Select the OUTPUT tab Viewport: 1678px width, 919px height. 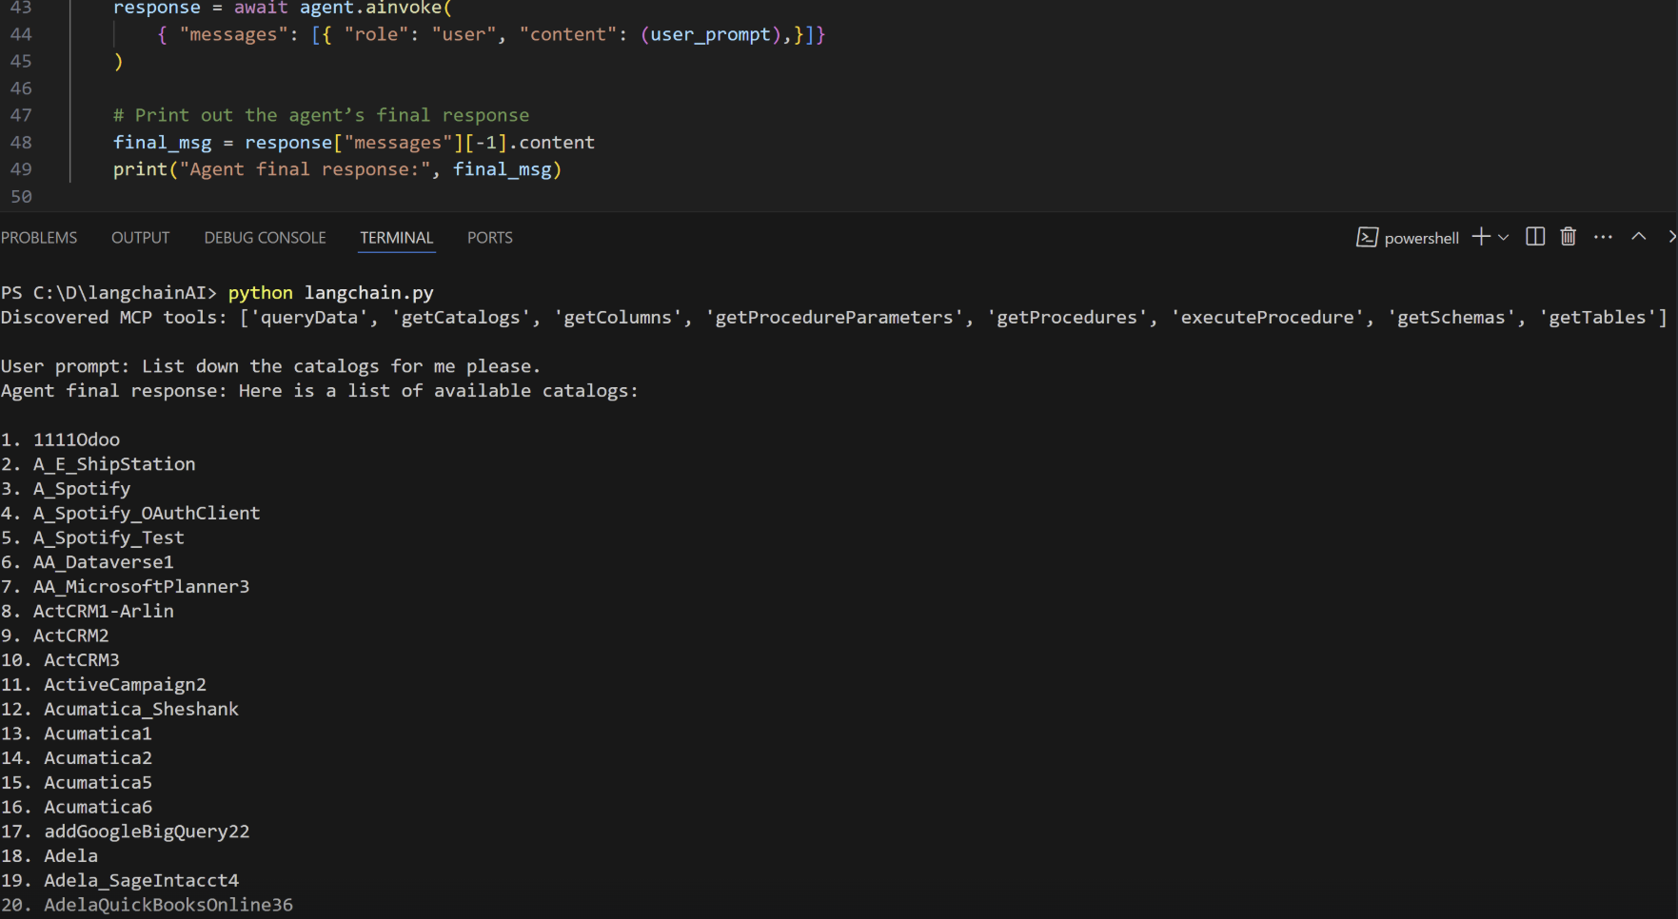(x=140, y=238)
